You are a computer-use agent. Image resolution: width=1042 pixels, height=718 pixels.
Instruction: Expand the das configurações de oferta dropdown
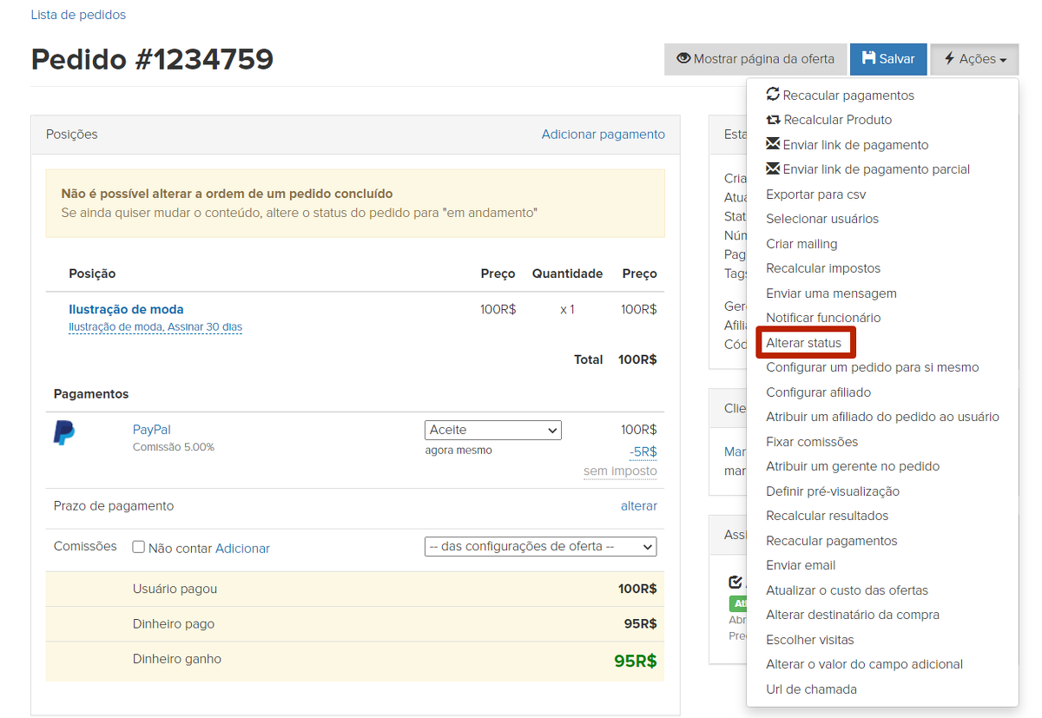(540, 546)
